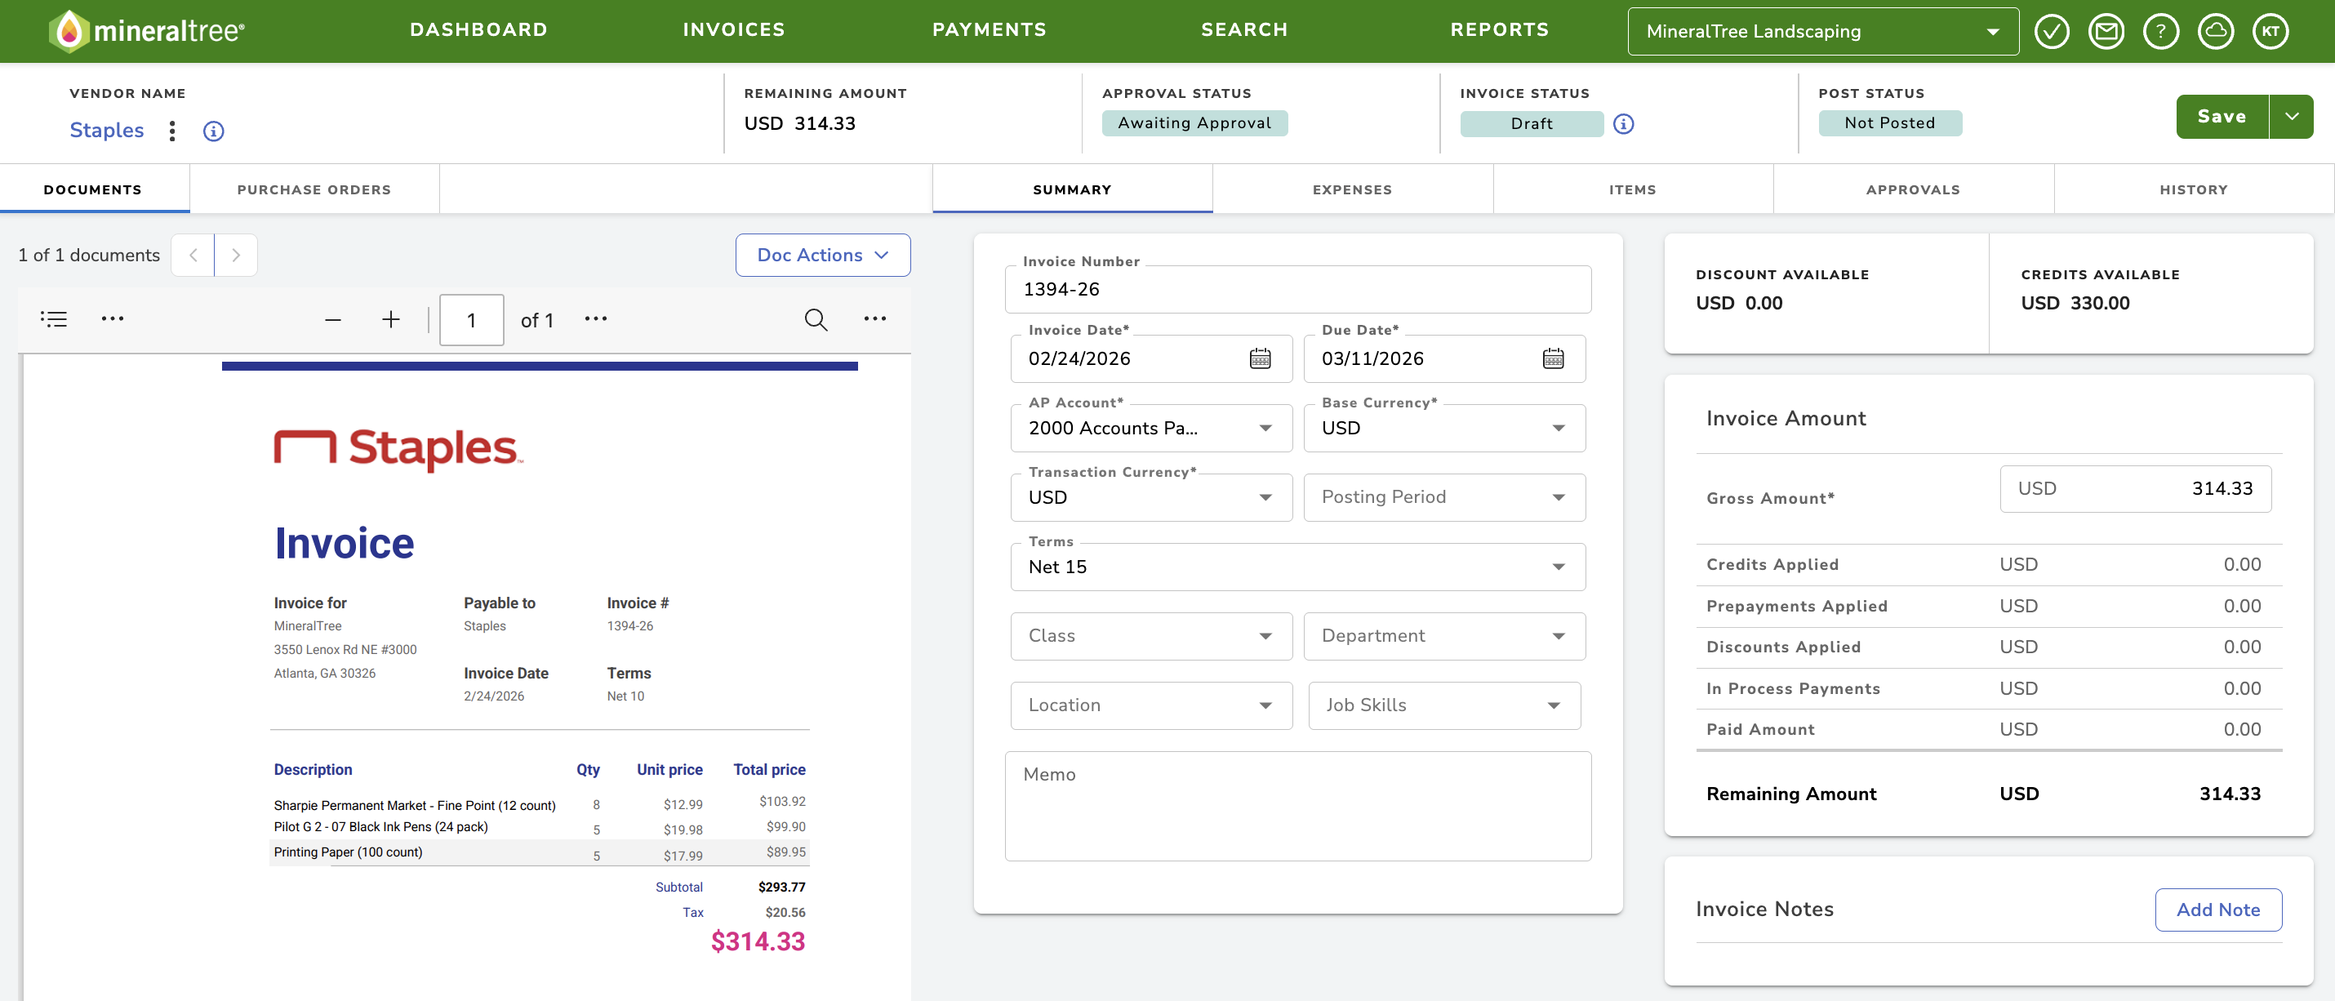Search within the document viewer
Image resolution: width=2335 pixels, height=1001 pixels.
[816, 319]
